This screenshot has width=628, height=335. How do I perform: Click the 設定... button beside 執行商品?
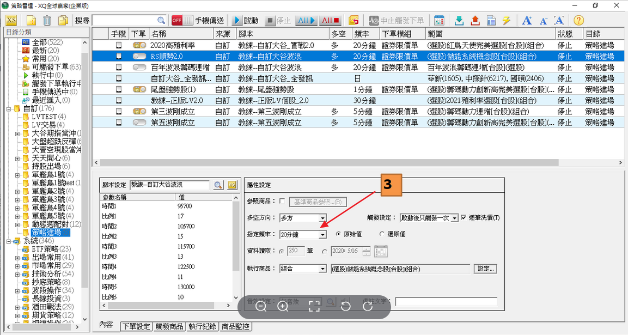(x=485, y=269)
